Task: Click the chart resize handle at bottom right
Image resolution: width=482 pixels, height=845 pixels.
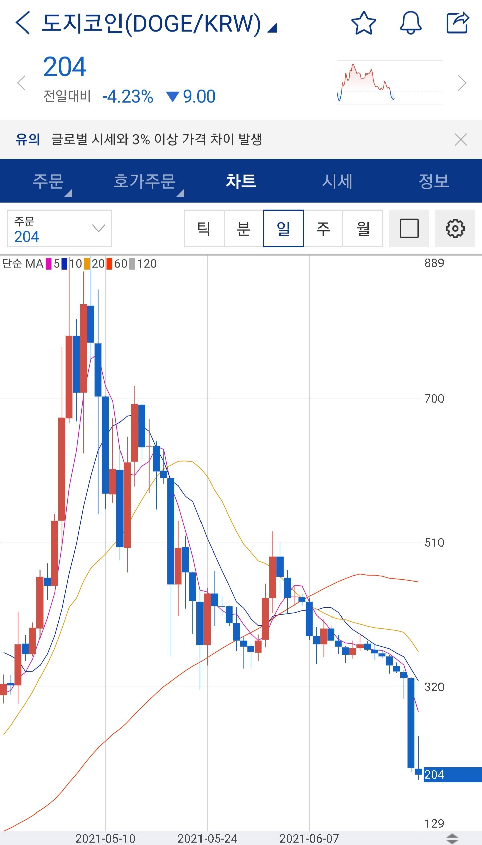Action: tap(452, 839)
